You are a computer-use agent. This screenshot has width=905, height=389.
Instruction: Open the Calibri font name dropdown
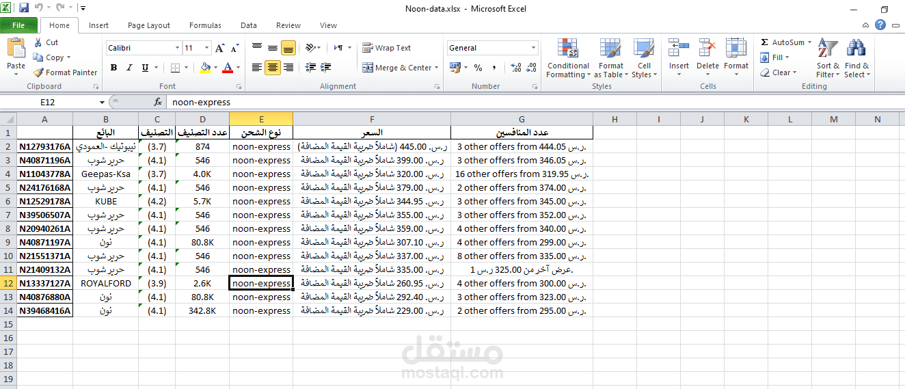pyautogui.click(x=178, y=48)
